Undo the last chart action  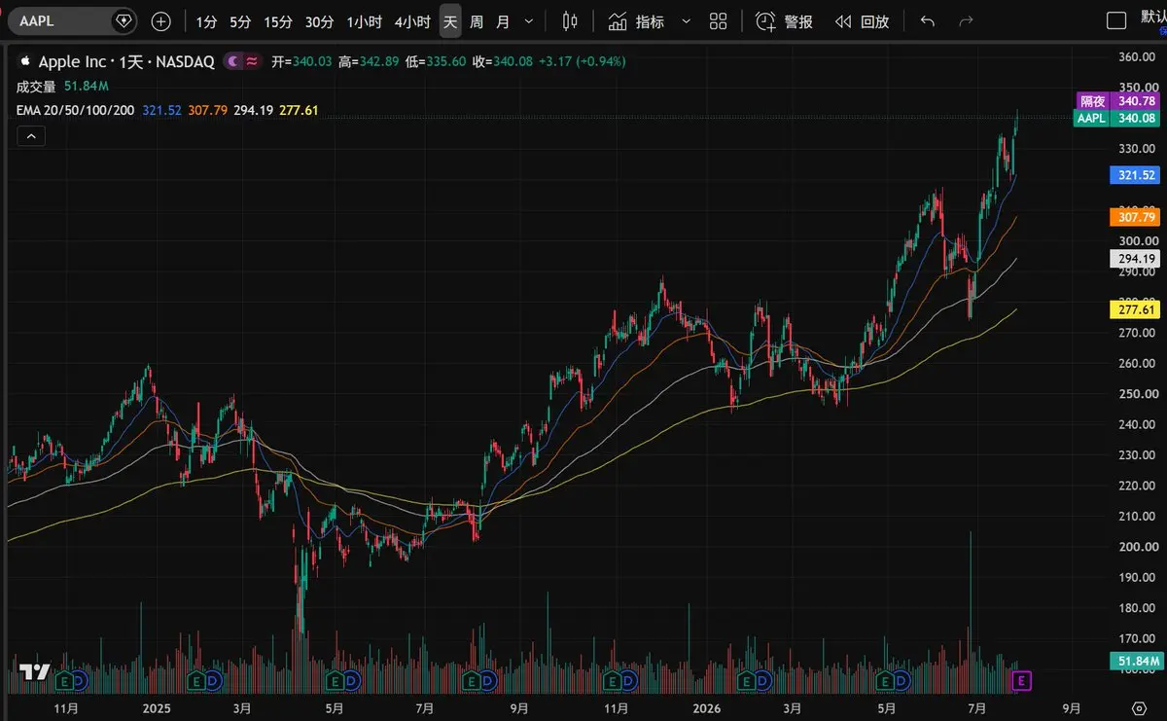point(928,21)
